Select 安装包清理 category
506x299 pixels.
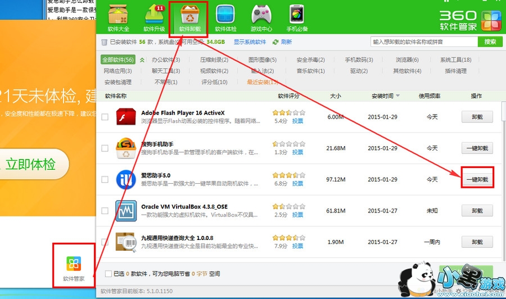coord(118,82)
